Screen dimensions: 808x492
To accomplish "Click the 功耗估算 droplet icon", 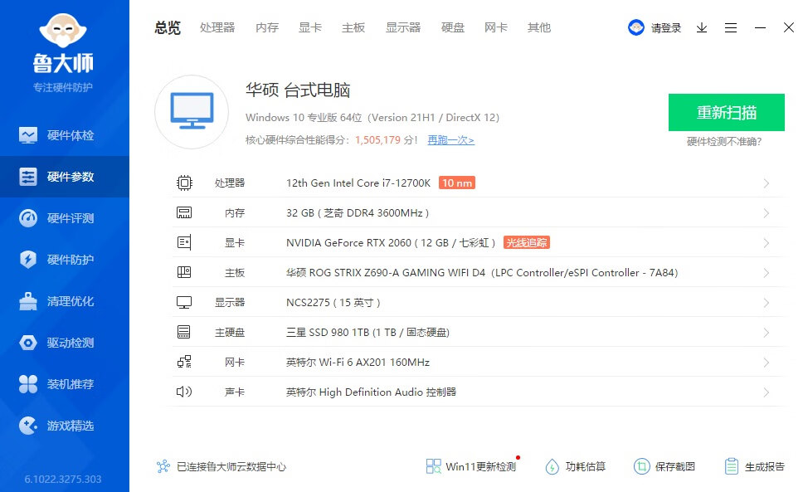I will pos(552,466).
